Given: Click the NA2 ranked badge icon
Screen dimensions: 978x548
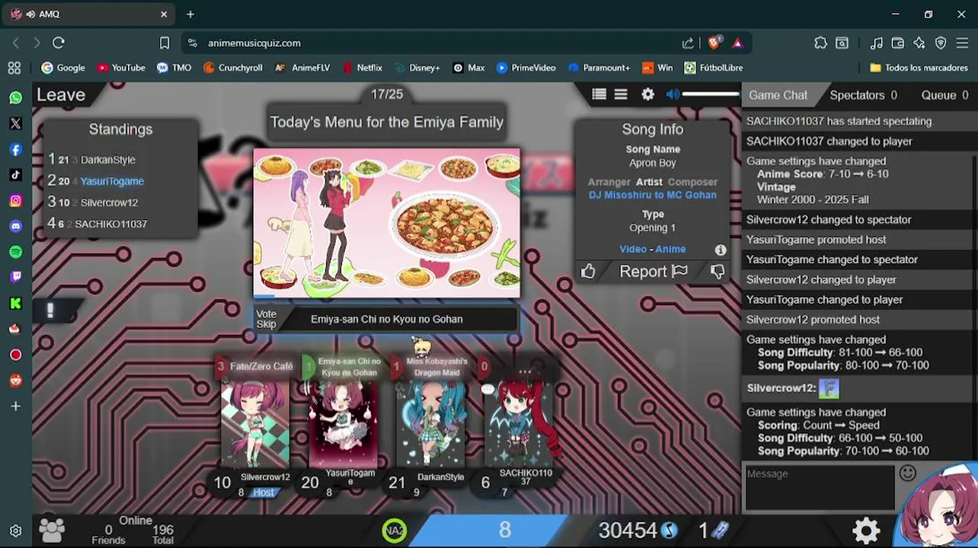Looking at the screenshot, I should coord(395,530).
